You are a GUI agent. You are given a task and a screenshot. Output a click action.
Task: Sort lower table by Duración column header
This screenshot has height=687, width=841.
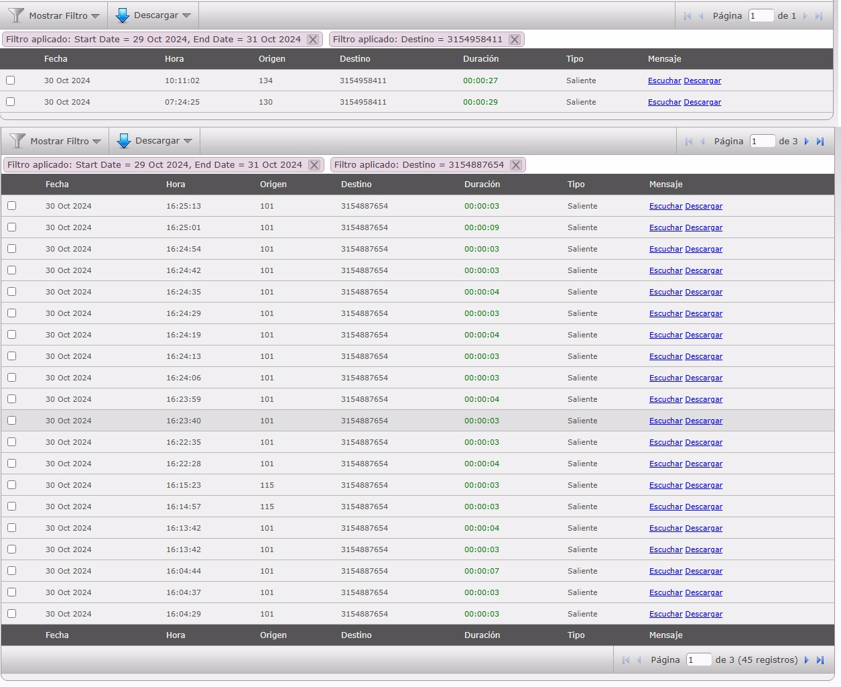pyautogui.click(x=482, y=184)
